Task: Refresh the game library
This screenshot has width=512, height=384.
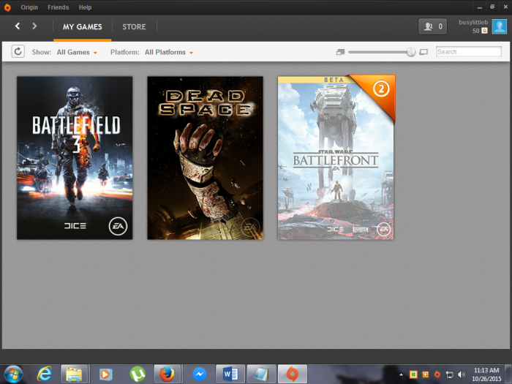Action: click(x=18, y=52)
